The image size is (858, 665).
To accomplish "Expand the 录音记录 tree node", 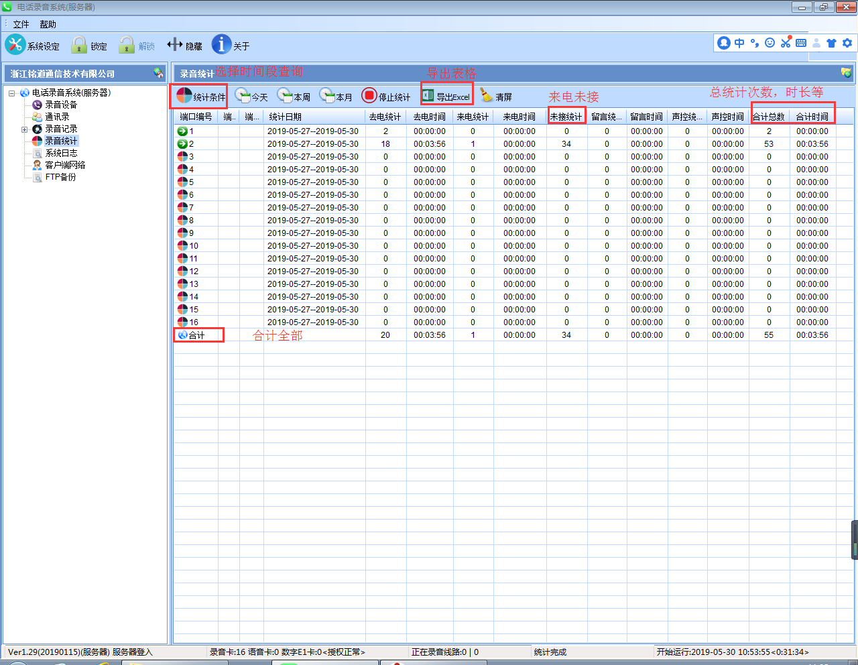I will 25,129.
